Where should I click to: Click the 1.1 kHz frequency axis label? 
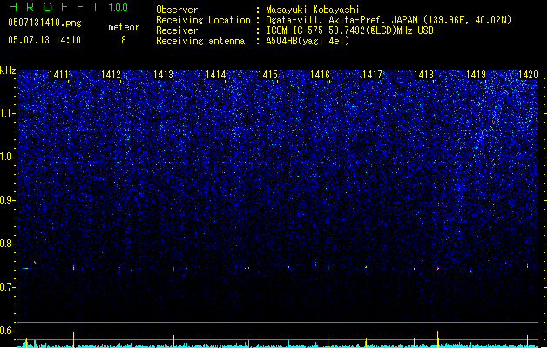point(8,113)
